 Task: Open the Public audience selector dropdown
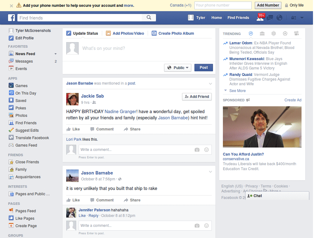pos(177,68)
